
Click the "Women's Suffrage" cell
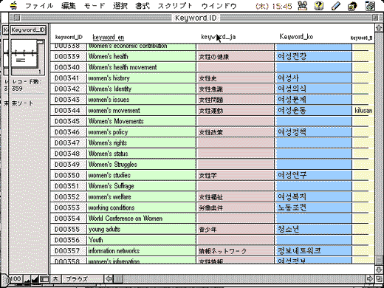pos(141,186)
